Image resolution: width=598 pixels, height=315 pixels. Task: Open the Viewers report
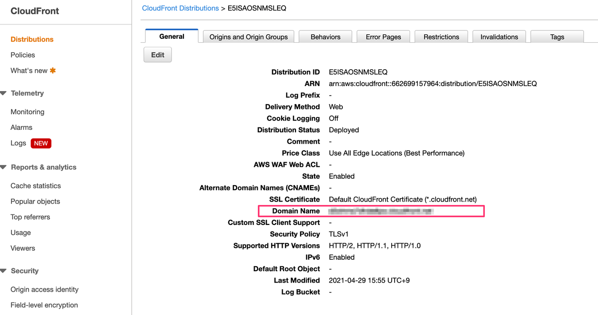click(x=23, y=248)
